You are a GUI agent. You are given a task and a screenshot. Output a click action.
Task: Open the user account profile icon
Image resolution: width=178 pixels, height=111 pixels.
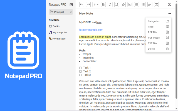pos(169,4)
